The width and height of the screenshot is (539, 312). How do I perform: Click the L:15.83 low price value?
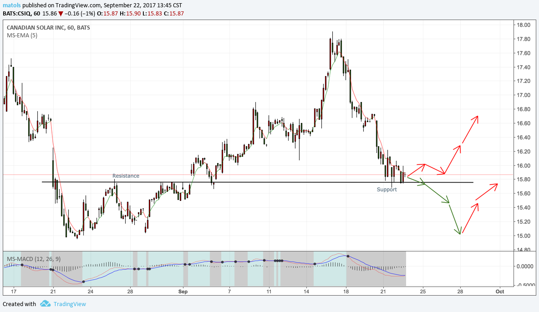[x=153, y=14]
